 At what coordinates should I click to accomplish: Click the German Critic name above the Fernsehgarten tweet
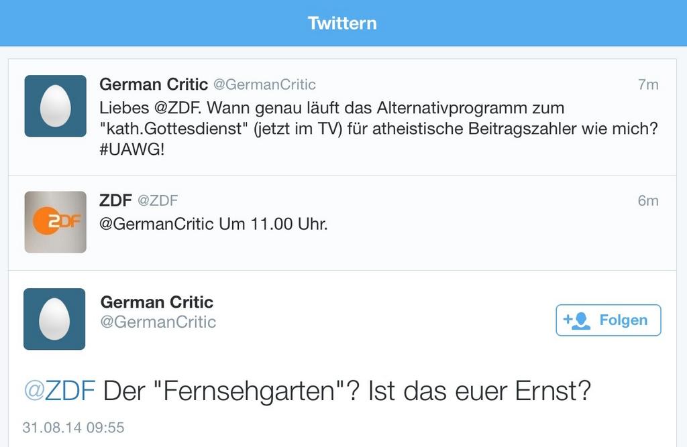point(156,302)
